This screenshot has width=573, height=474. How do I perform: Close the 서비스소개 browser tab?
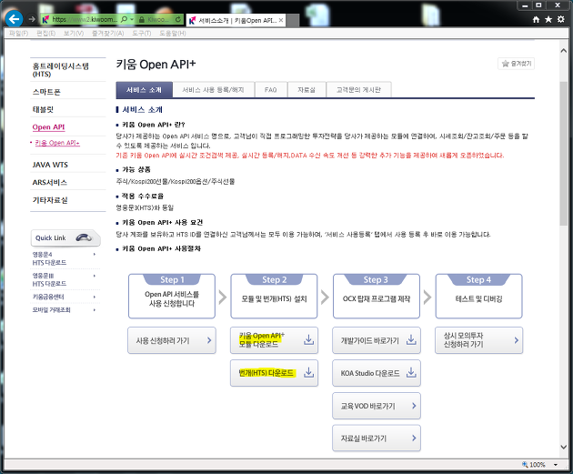coord(281,20)
